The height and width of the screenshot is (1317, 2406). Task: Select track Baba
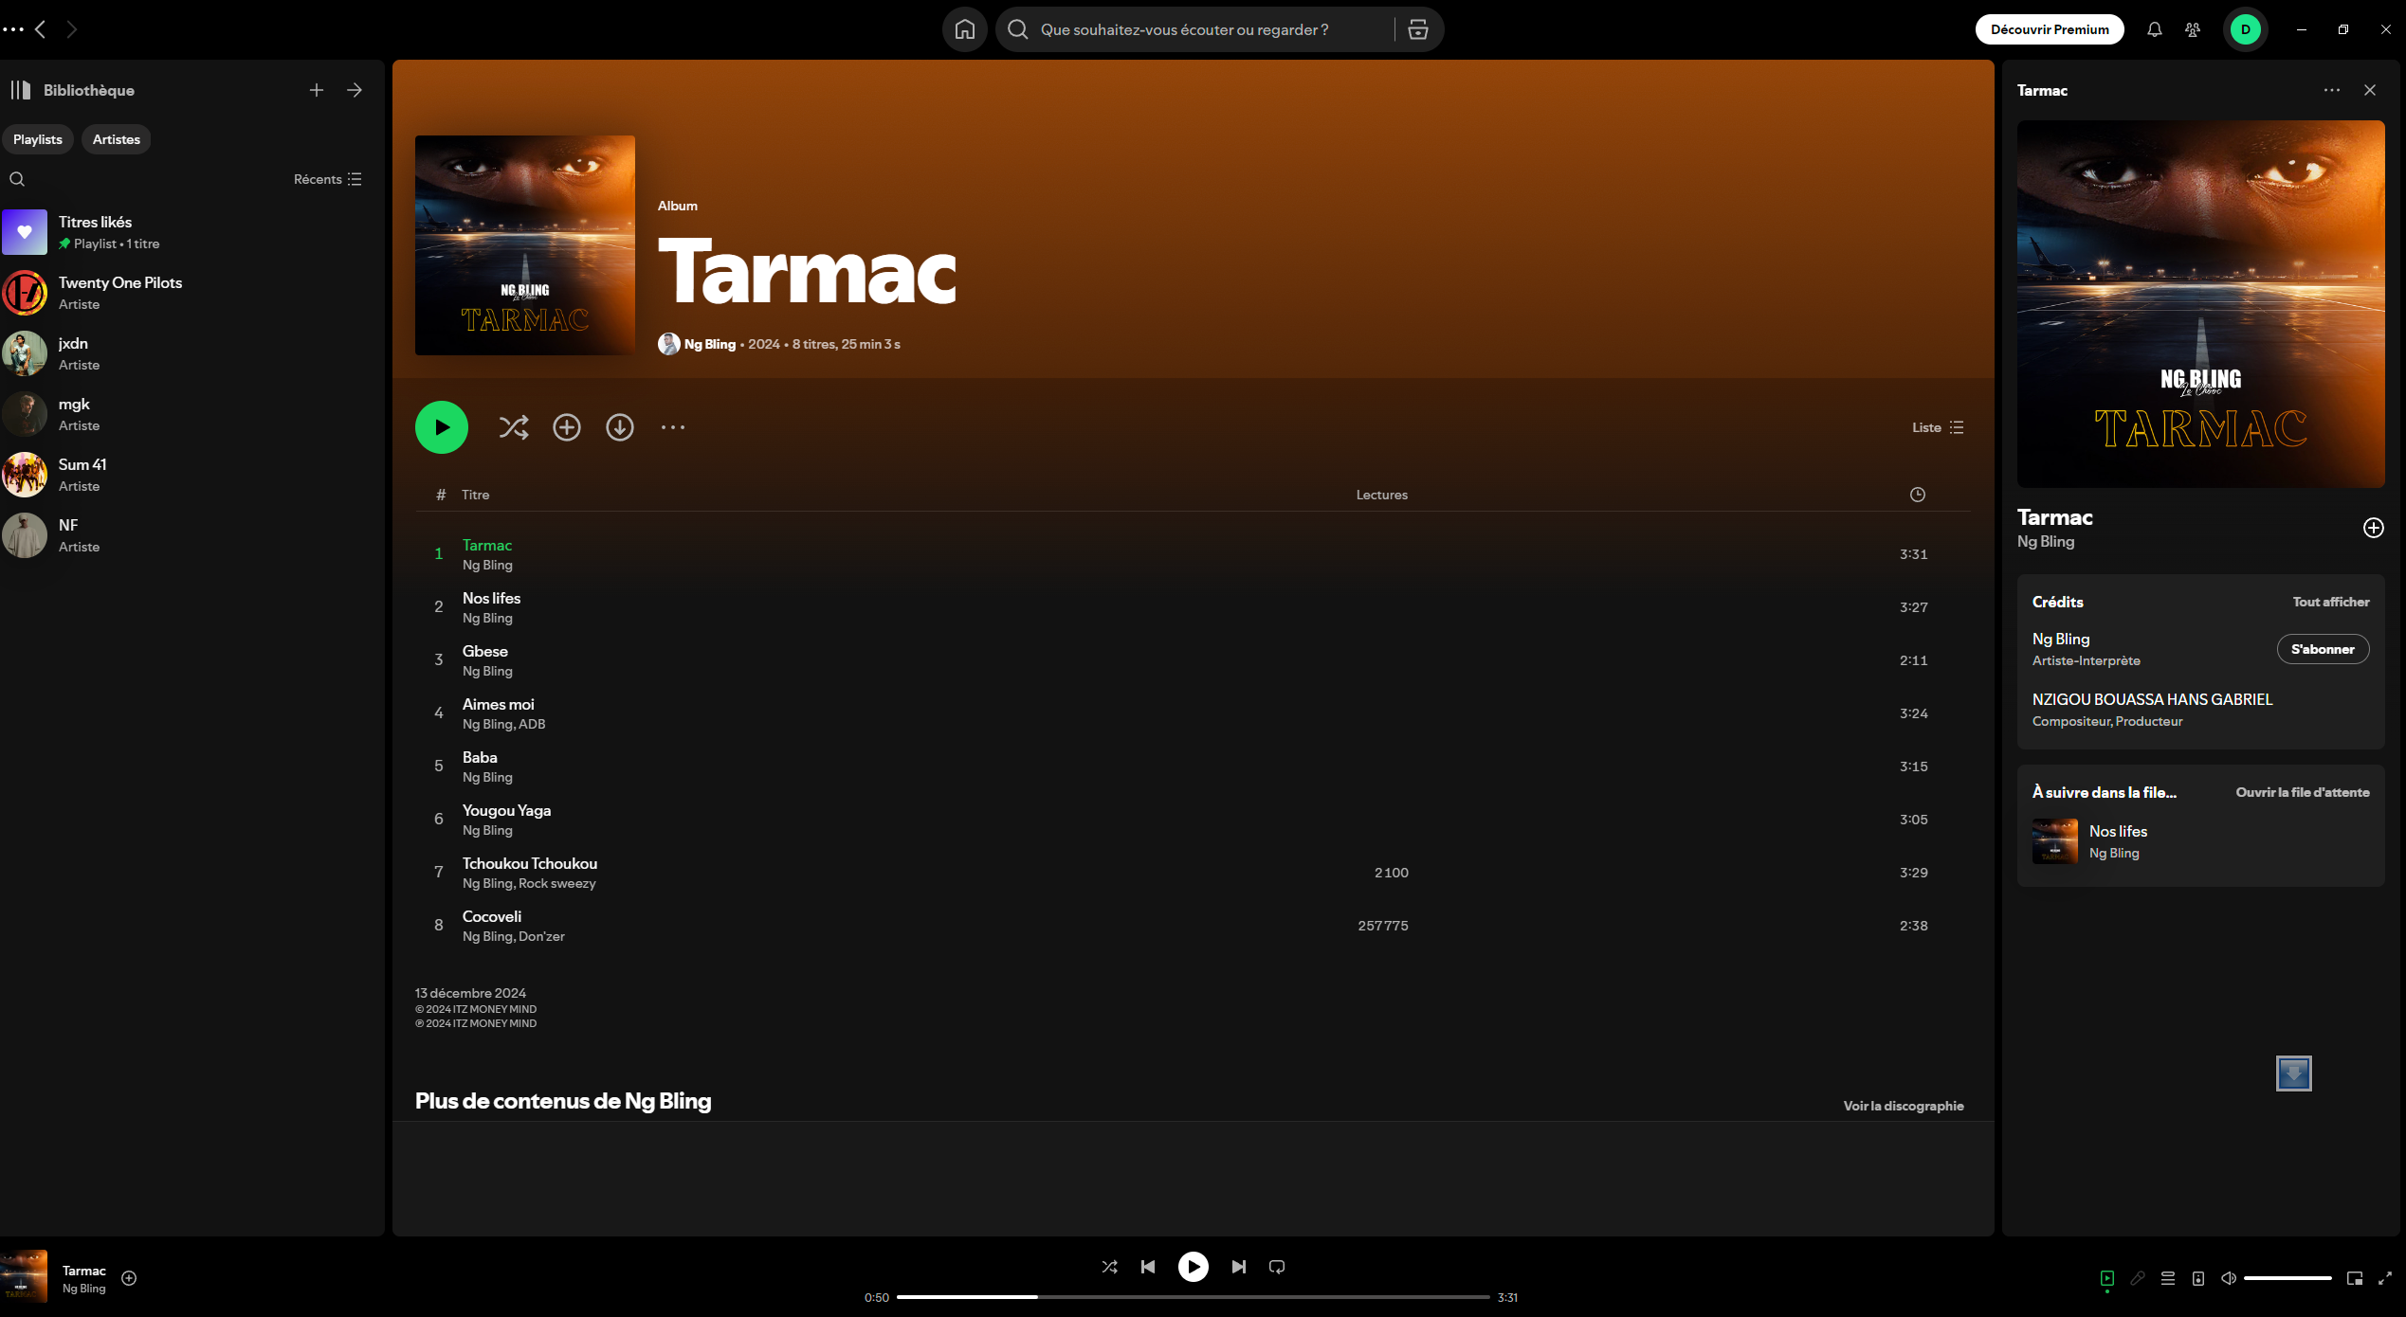1193,767
